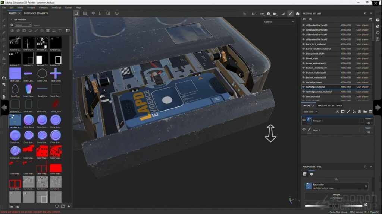Select the blood_stain asset thumbnail

point(56,105)
